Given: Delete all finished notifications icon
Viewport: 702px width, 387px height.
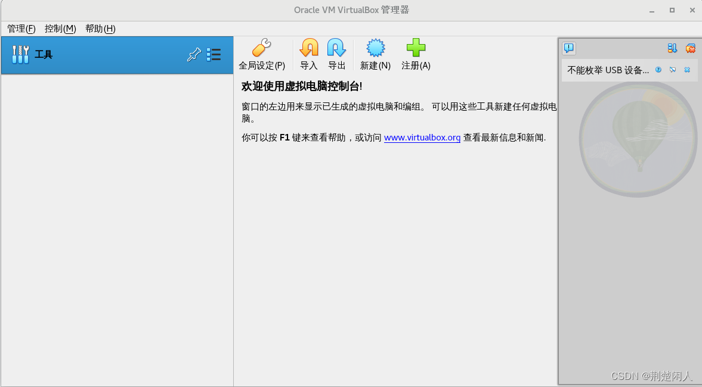Looking at the screenshot, I should click(690, 48).
